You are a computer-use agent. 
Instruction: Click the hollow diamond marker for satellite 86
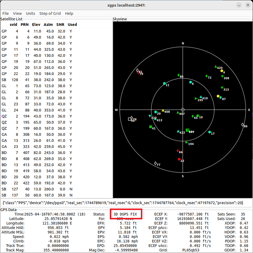pyautogui.click(x=242, y=125)
